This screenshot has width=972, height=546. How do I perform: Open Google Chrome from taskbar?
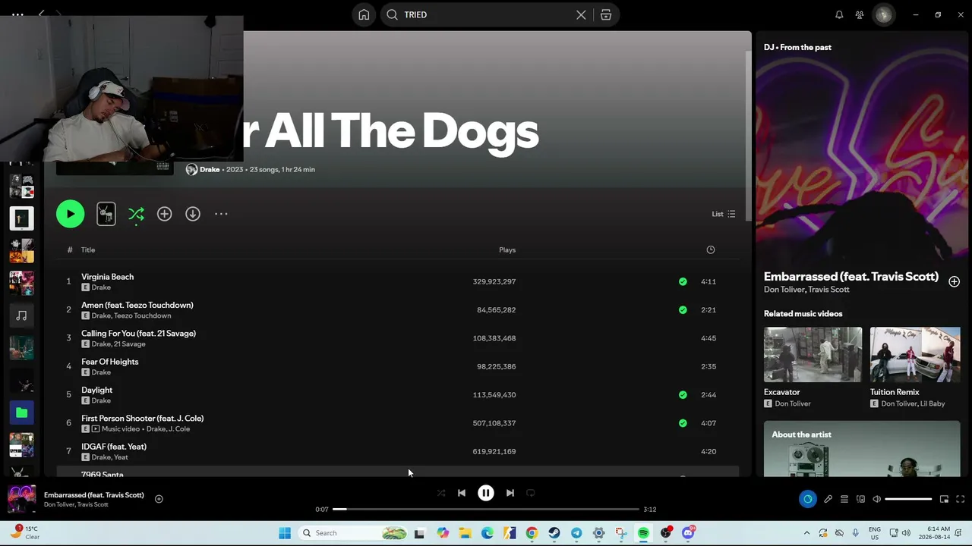(532, 533)
